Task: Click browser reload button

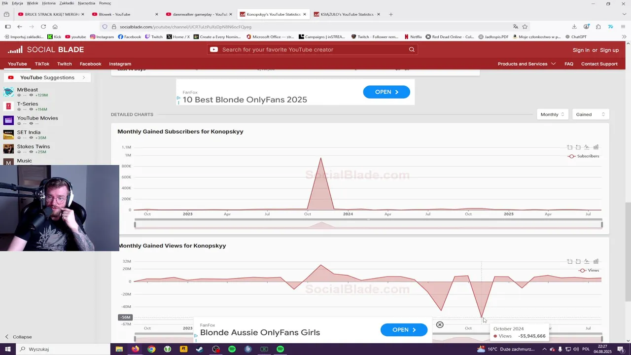Action: [x=43, y=27]
